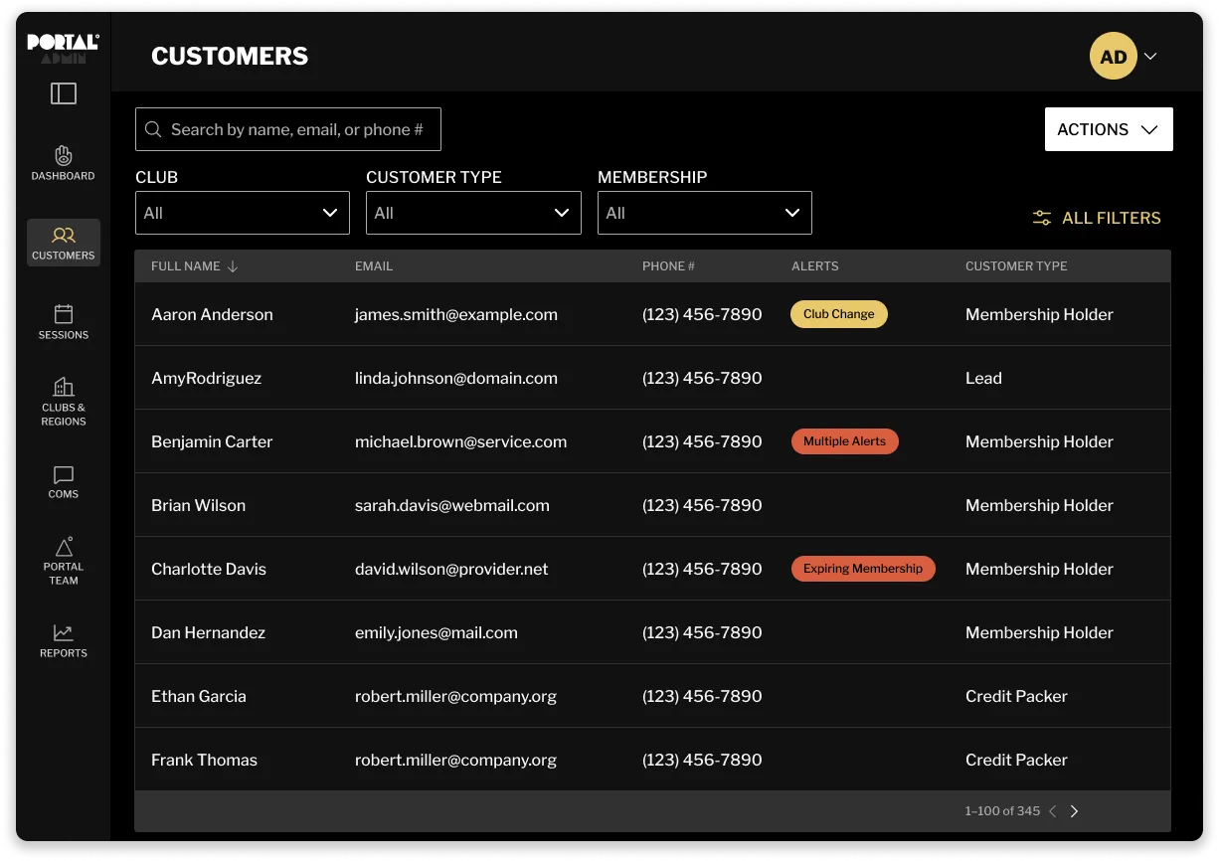Open the ALL FILTERS panel
The height and width of the screenshot is (861, 1219).
[1097, 218]
